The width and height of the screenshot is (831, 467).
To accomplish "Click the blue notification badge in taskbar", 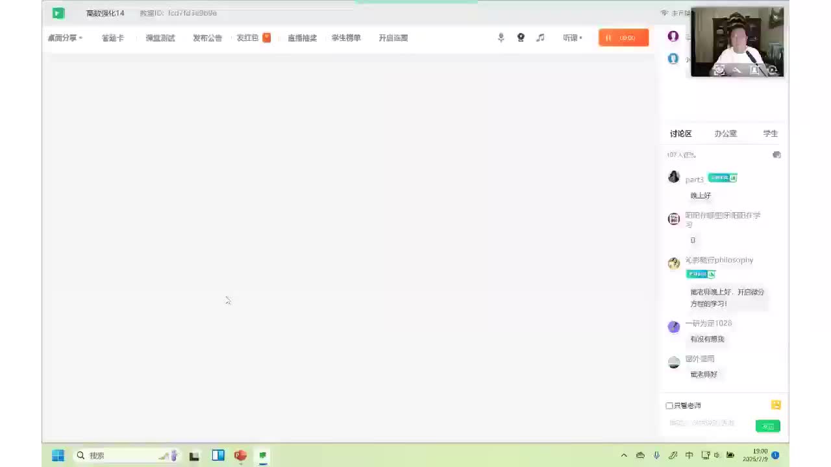I will click(775, 455).
